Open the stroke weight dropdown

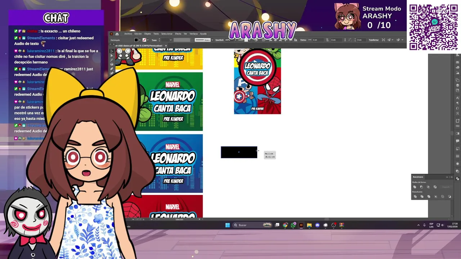pos(171,40)
